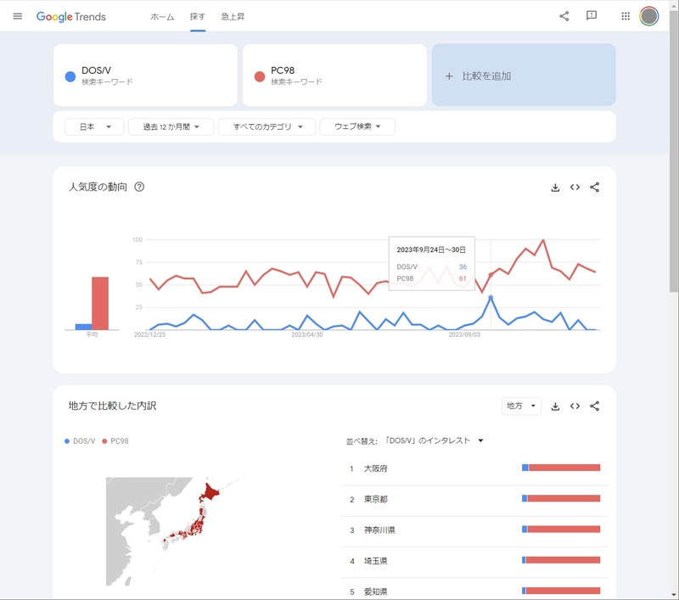The image size is (679, 600).
Task: Open embed code for regional breakdown
Action: pos(575,407)
